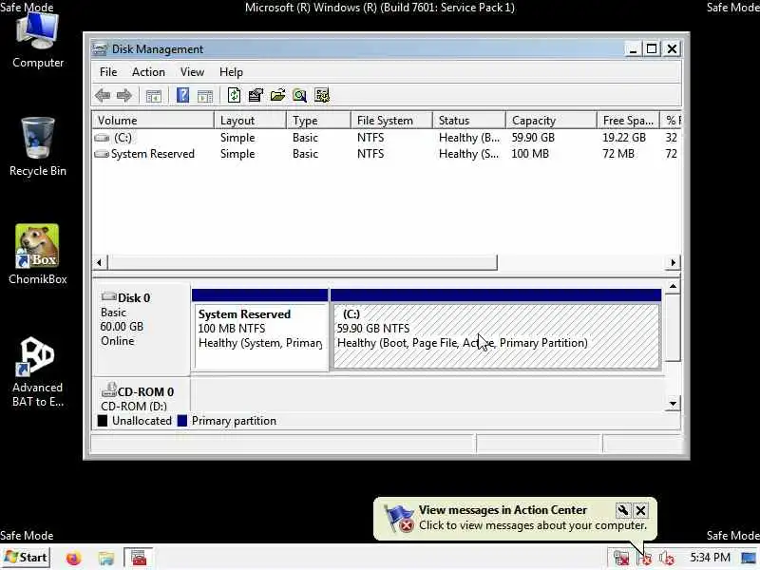Select the ChomikBox desktop shortcut
The height and width of the screenshot is (570, 760).
tap(38, 255)
